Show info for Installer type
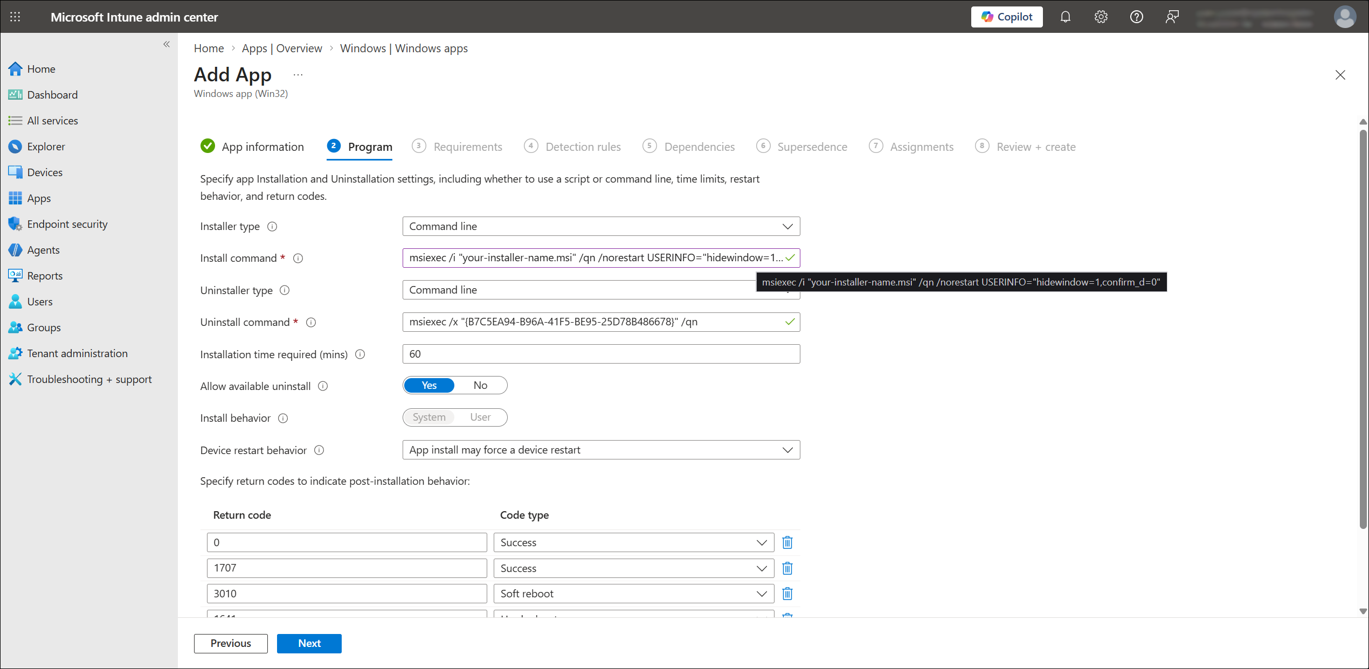The width and height of the screenshot is (1369, 669). pos(272,227)
